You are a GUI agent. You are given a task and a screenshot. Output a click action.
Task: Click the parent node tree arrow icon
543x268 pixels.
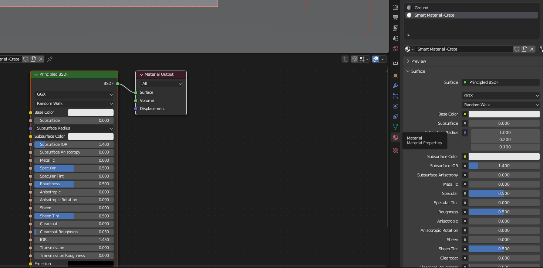coord(345,59)
